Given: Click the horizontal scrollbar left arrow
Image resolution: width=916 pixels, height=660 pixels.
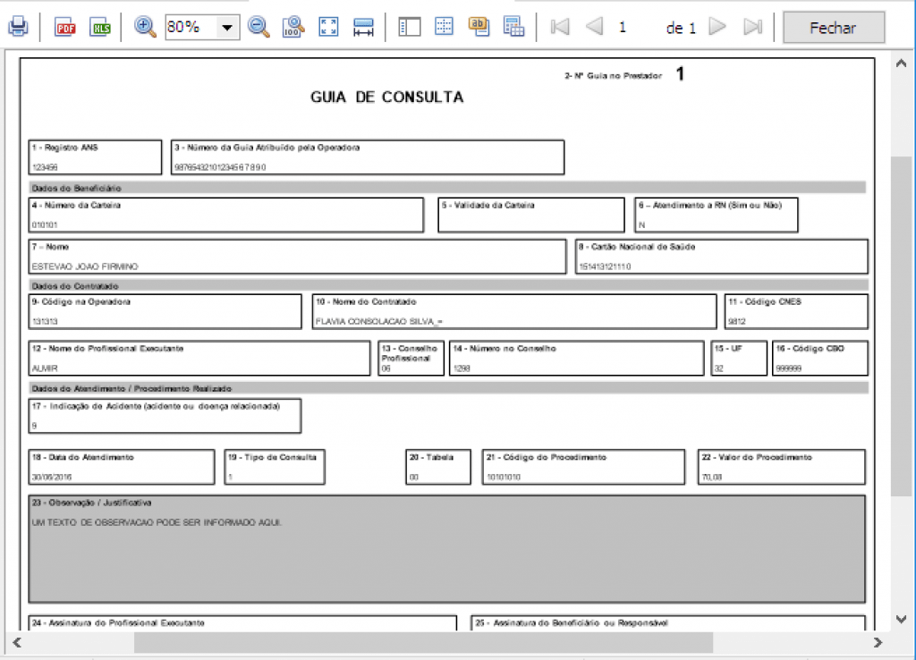Looking at the screenshot, I should 17,642.
